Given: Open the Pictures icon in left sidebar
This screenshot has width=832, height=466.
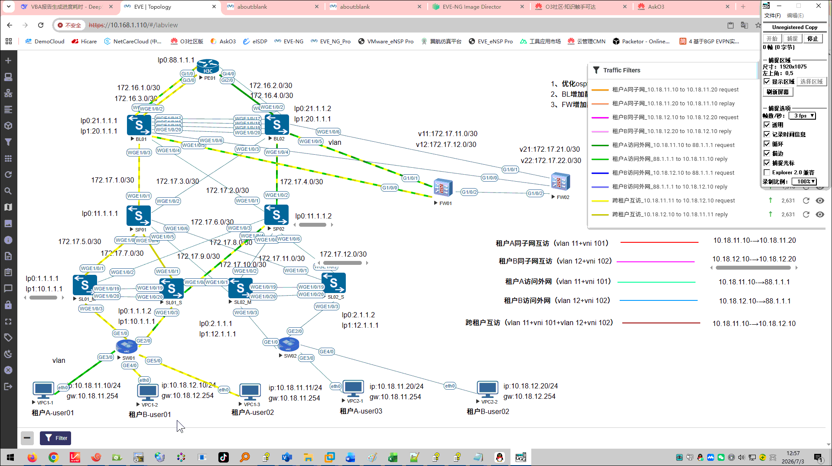Looking at the screenshot, I should coord(8,224).
